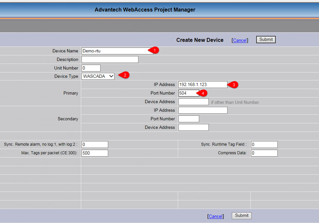Select the Secondary Port Number field
Image resolution: width=319 pixels, height=223 pixels.
click(188, 119)
